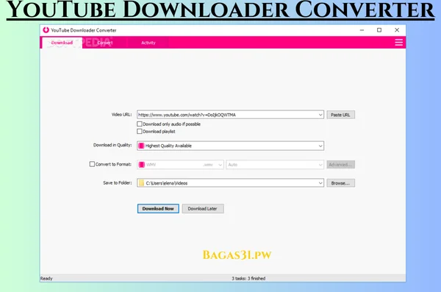Start with the Download Now button

(x=158, y=209)
